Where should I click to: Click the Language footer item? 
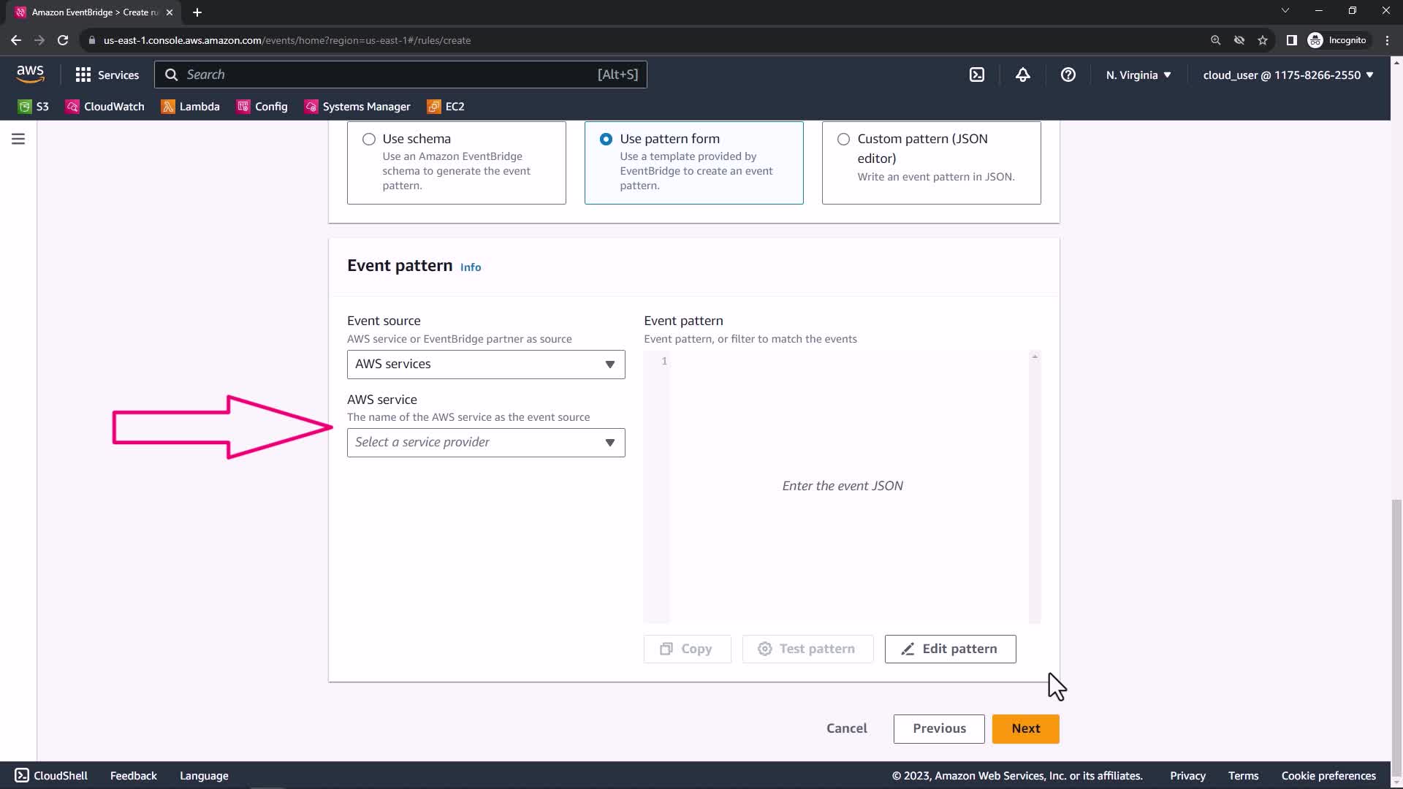pos(204,776)
